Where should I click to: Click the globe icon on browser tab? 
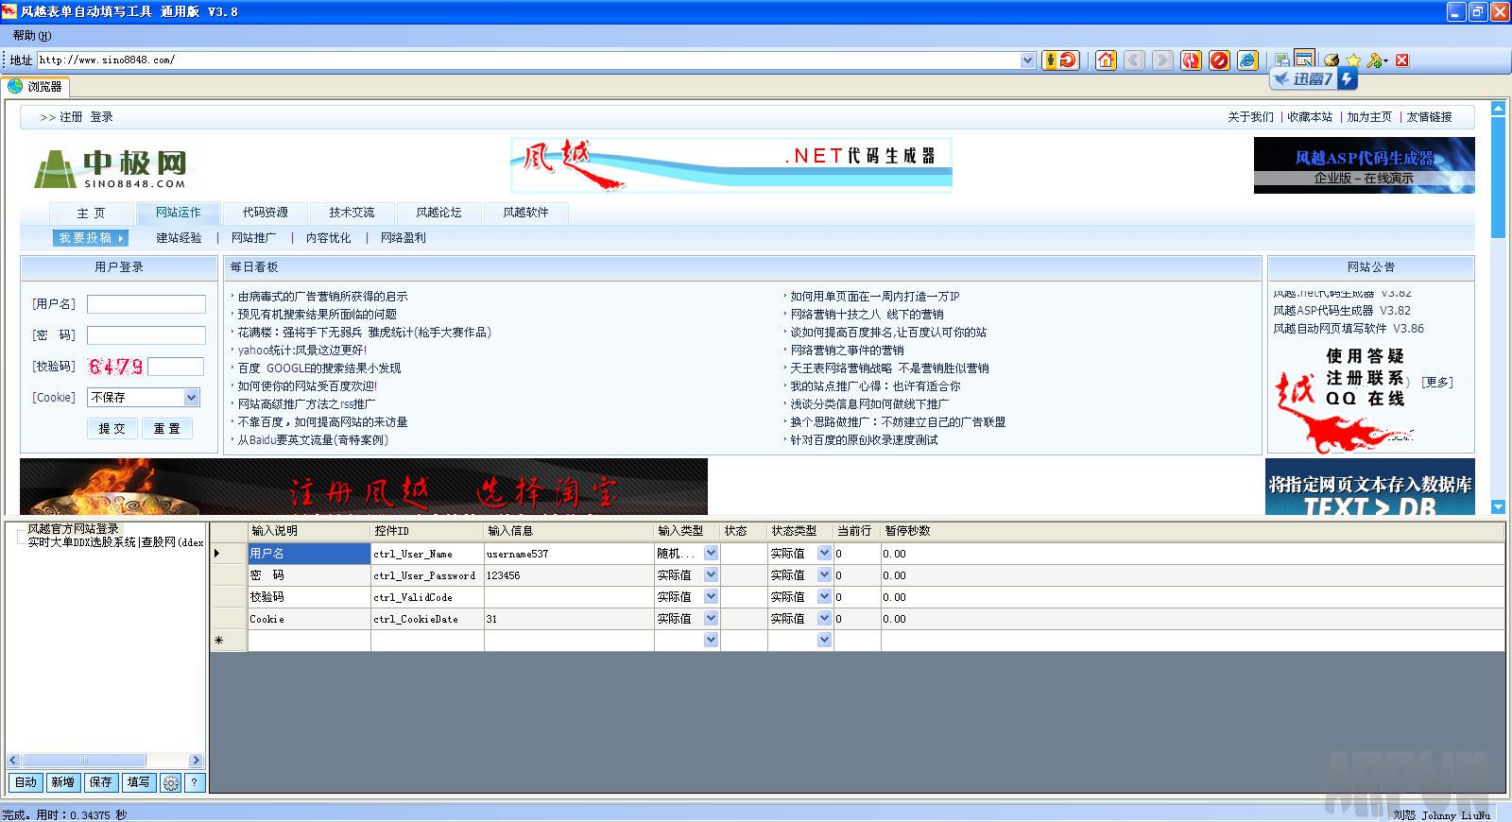tap(15, 86)
